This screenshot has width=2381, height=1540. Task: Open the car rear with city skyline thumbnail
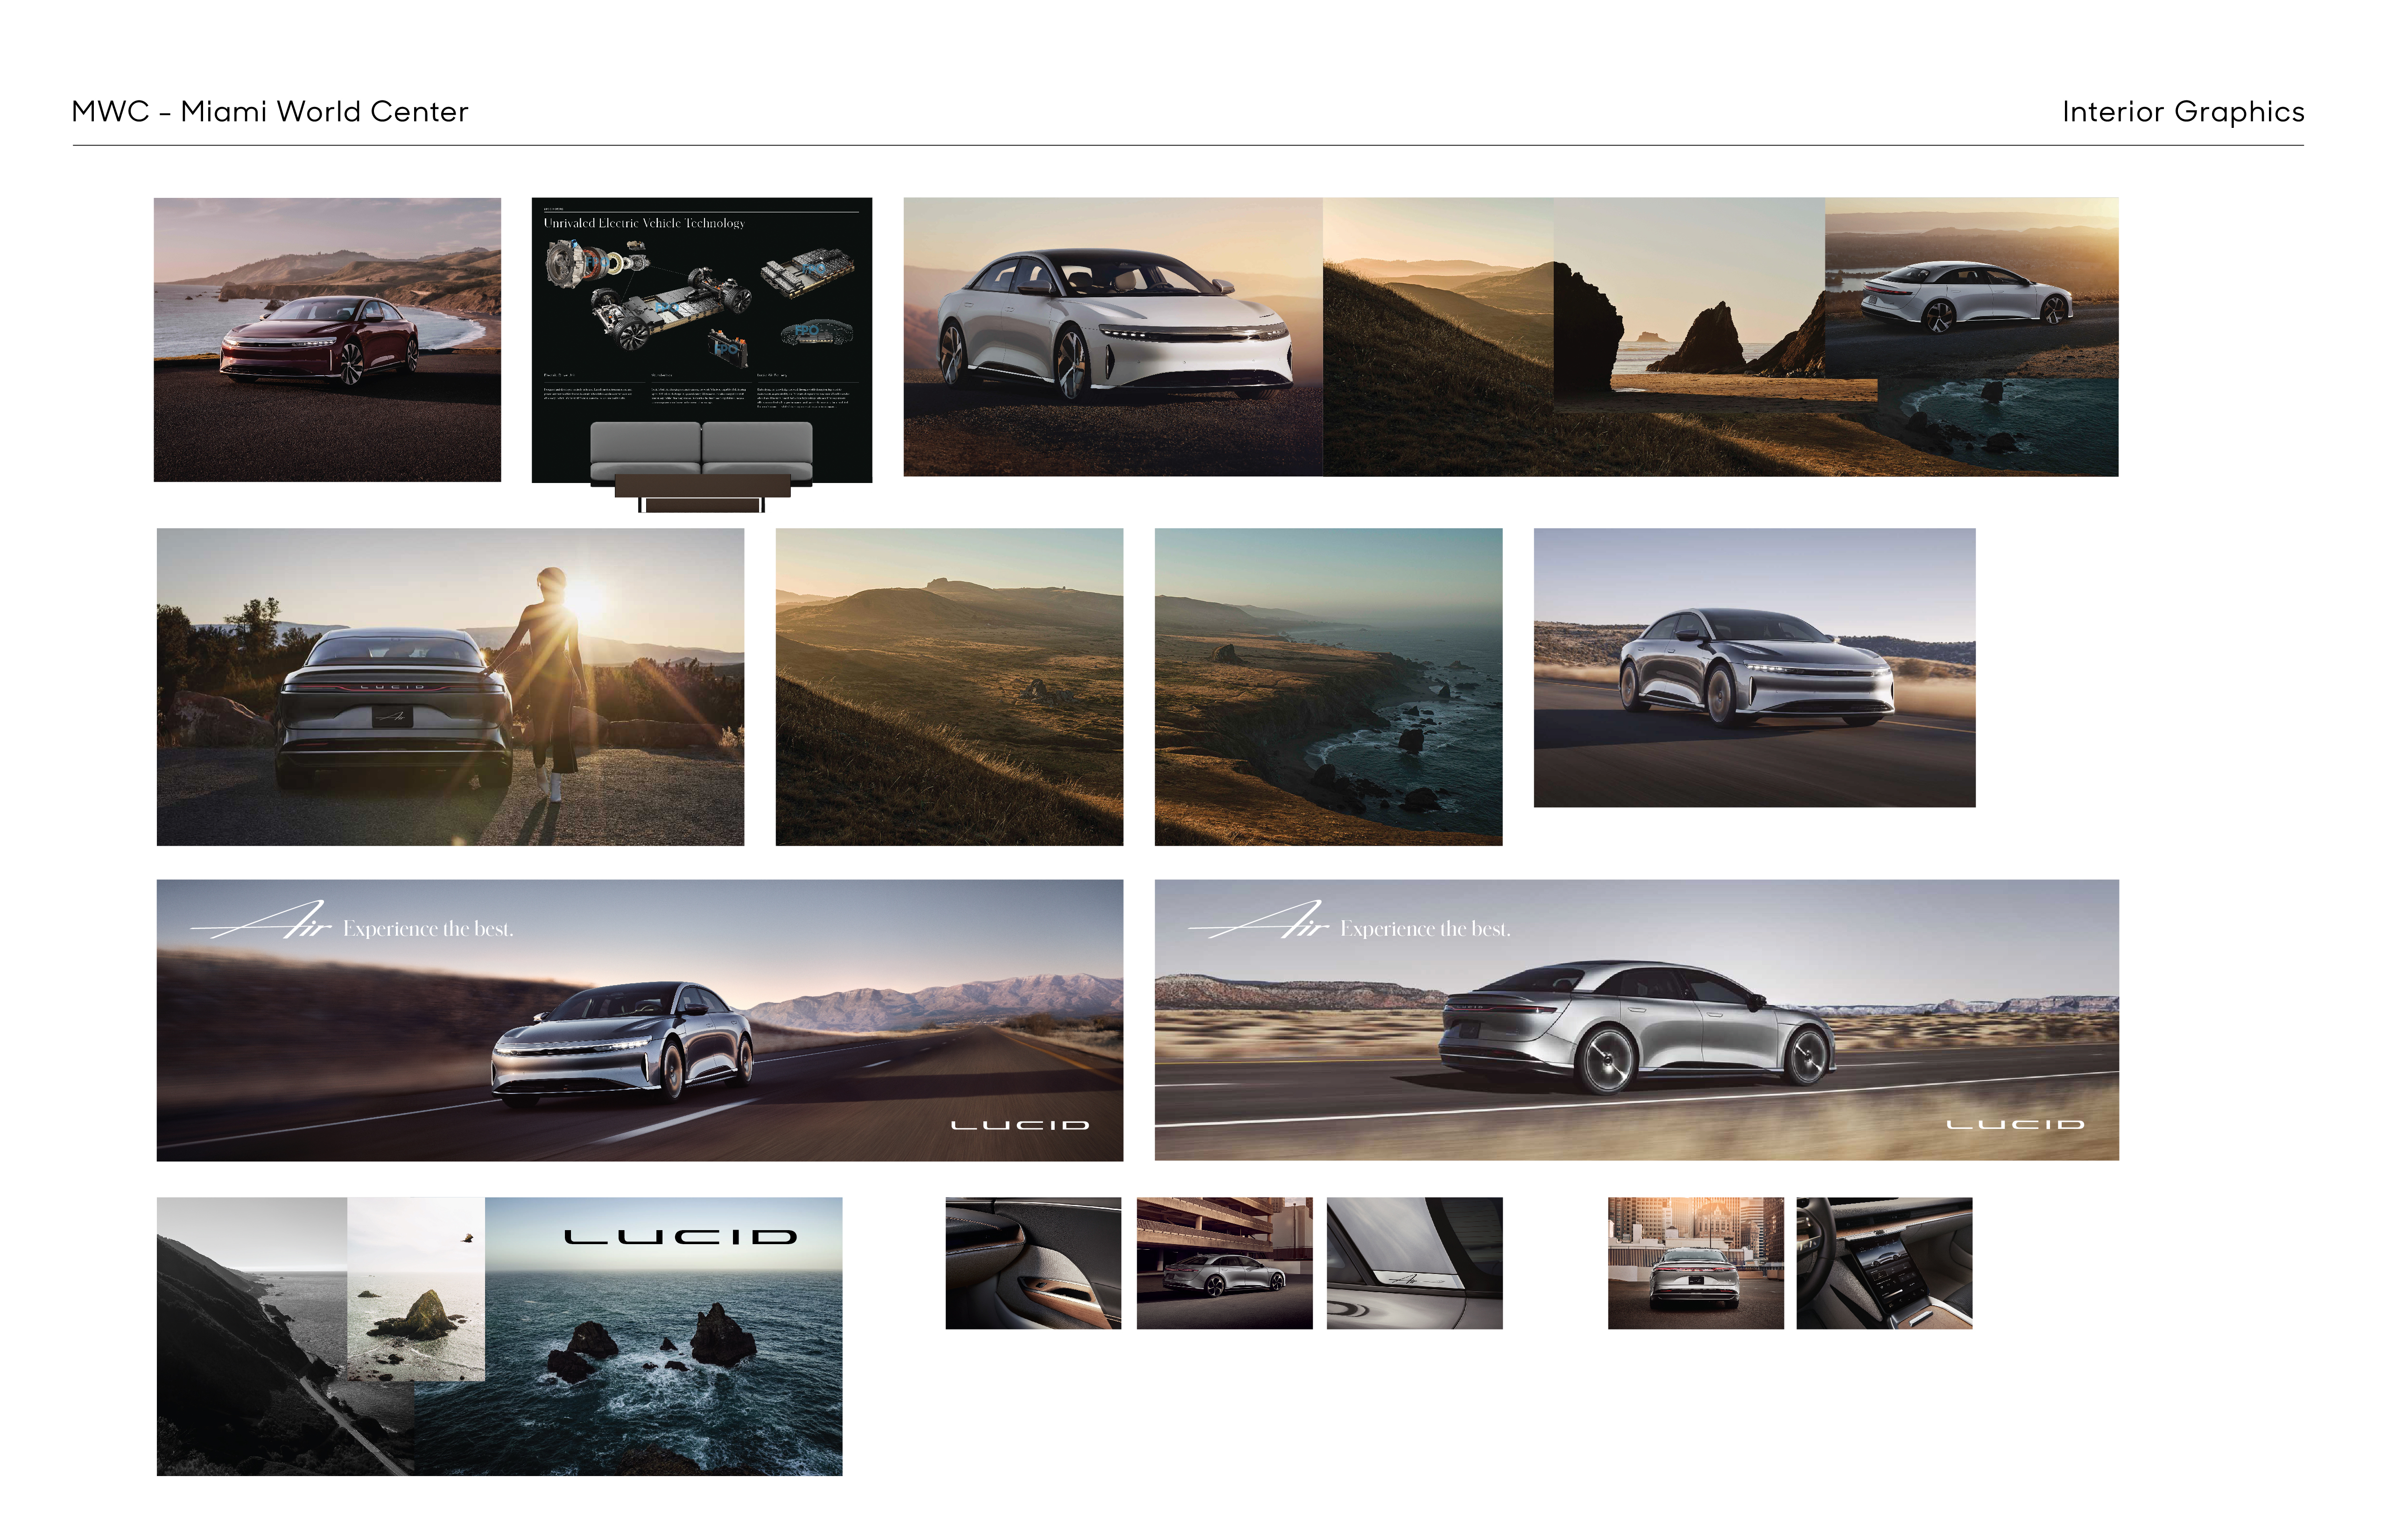(x=1696, y=1263)
